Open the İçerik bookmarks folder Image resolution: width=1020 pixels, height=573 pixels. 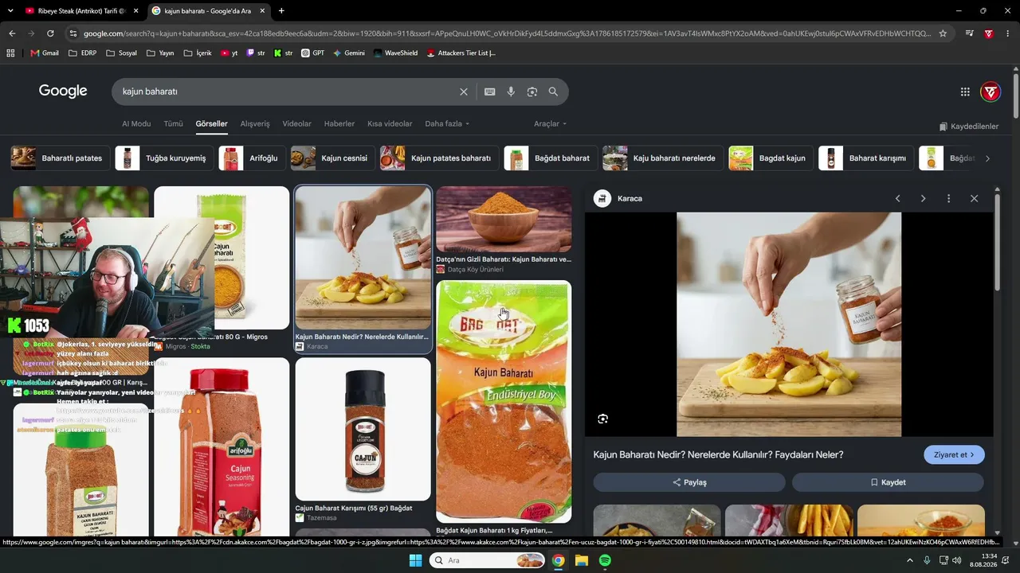click(198, 53)
